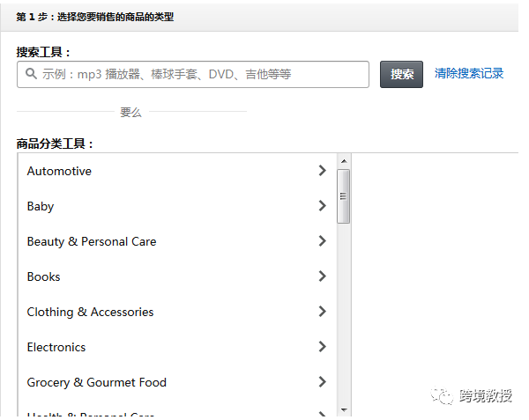Expand Clothing & Accessories chevron

(x=322, y=311)
